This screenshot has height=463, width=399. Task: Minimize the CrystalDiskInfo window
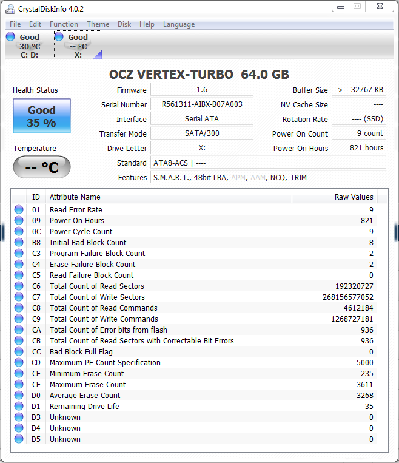click(341, 7)
